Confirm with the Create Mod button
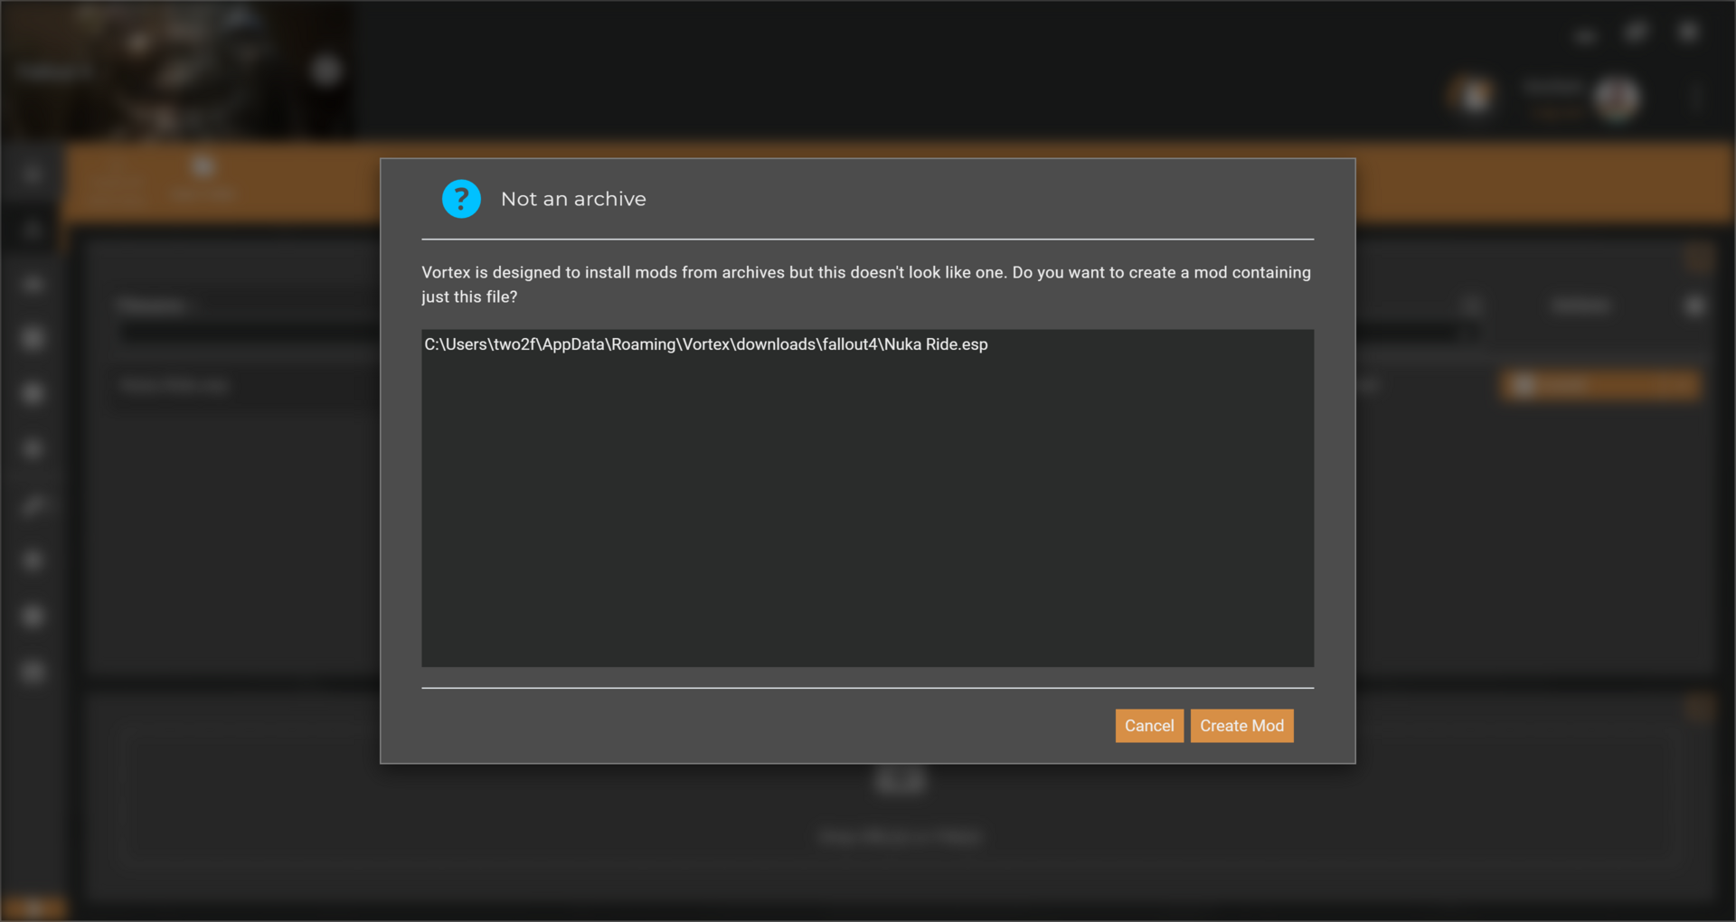The image size is (1736, 922). point(1241,726)
